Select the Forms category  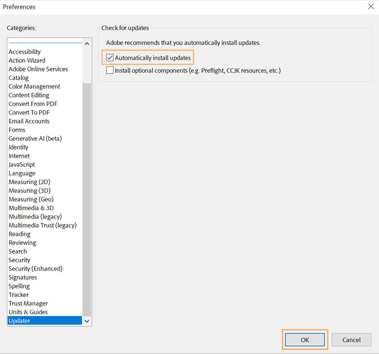pos(17,130)
